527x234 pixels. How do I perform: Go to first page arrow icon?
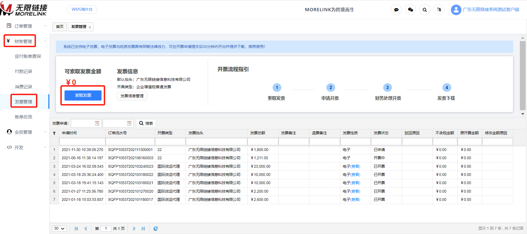coord(76,229)
